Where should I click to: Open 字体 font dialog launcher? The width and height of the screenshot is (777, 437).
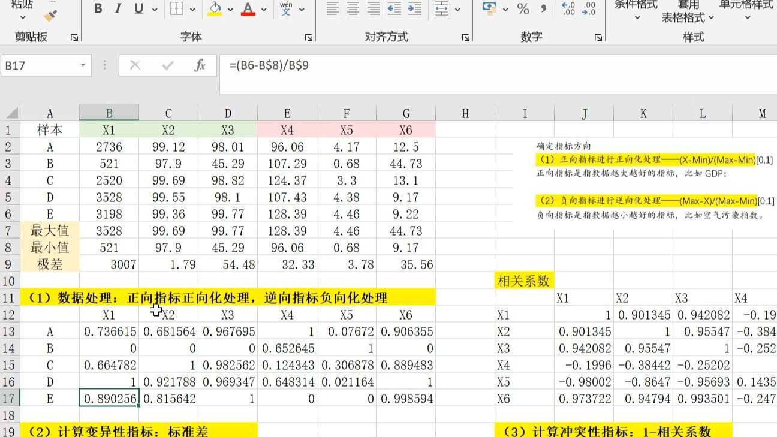click(x=309, y=37)
